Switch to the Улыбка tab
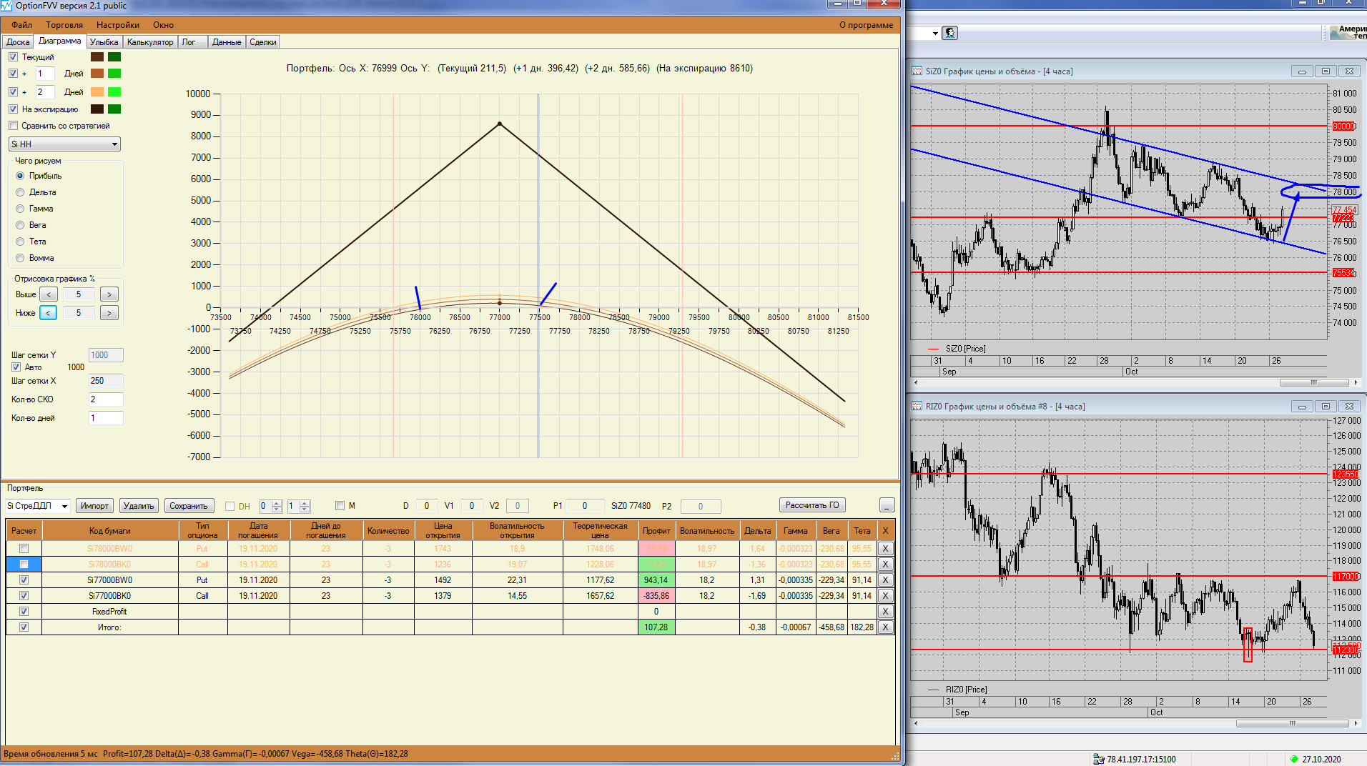This screenshot has height=766, width=1367. pos(104,42)
